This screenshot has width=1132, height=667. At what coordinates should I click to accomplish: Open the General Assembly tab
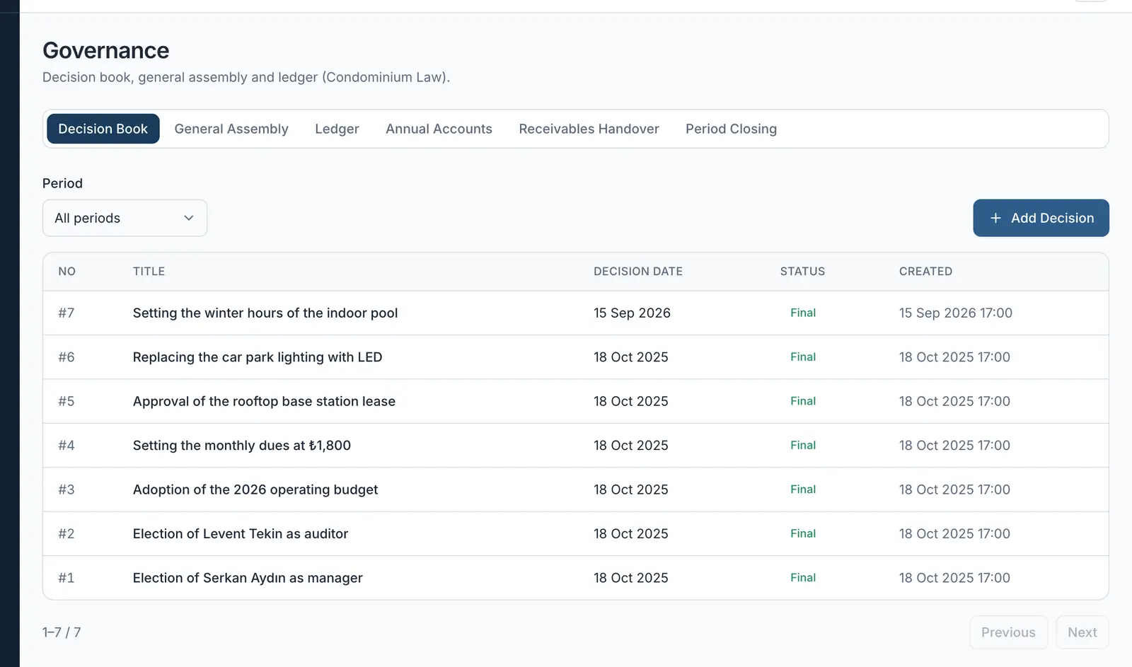[x=231, y=129]
